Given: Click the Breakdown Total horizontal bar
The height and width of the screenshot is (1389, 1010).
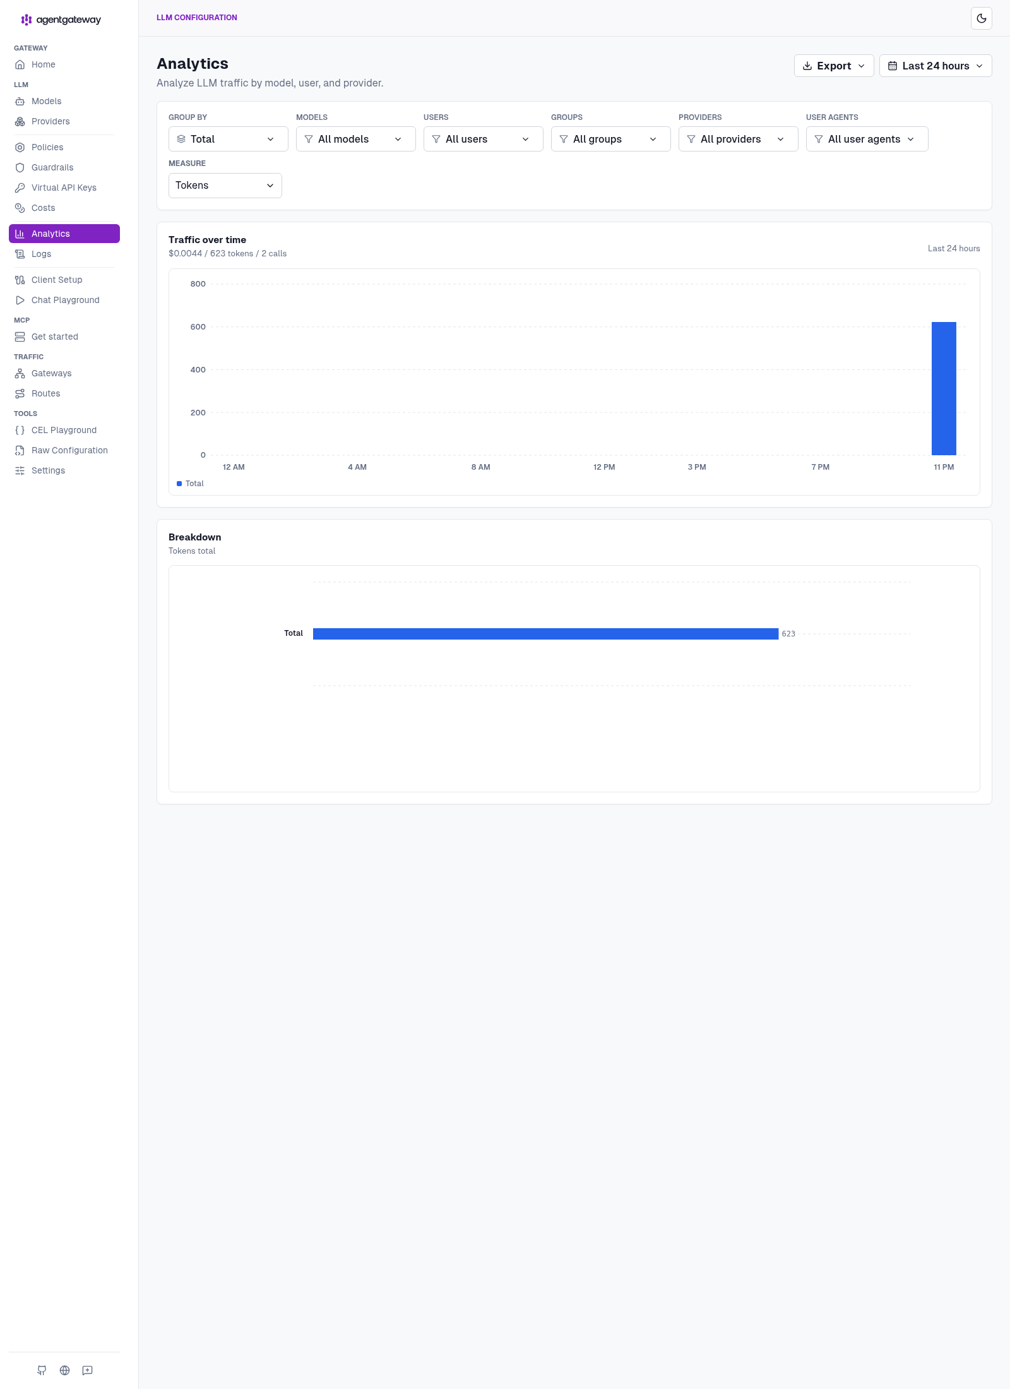Looking at the screenshot, I should [545, 634].
